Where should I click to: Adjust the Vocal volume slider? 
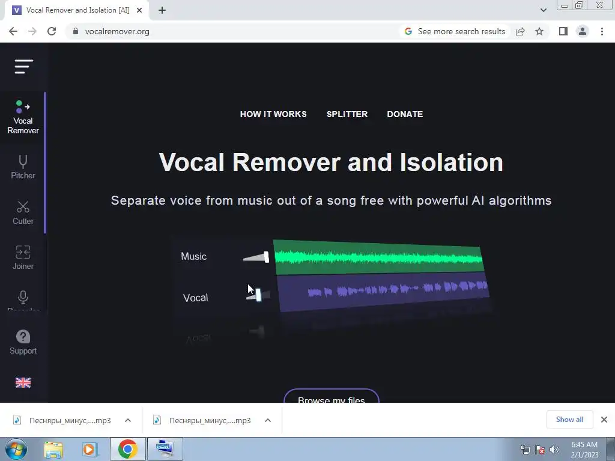(258, 295)
